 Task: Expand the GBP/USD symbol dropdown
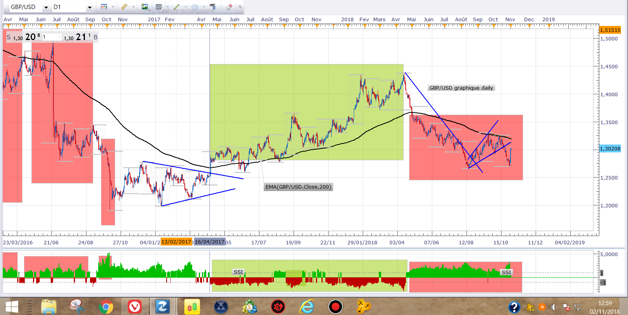coord(46,7)
